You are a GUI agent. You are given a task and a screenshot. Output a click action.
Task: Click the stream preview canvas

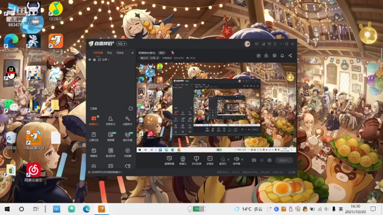[216, 107]
